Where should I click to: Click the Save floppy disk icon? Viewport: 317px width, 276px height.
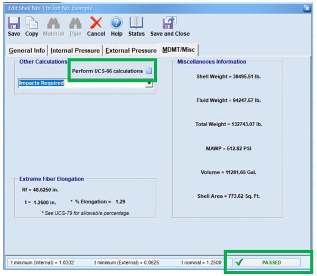[14, 23]
